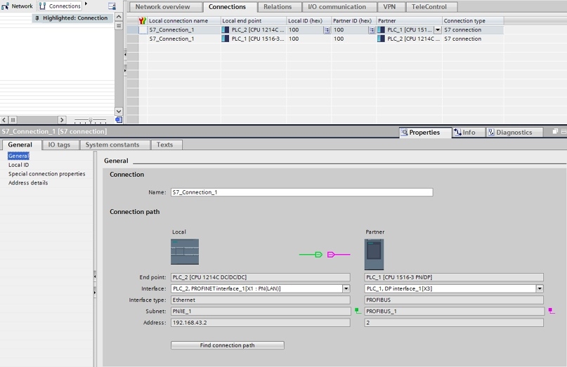Select Address details in the navigation tree

28,182
